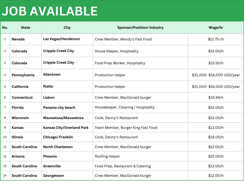Select the House Keeper, Hospitality cell
The height and width of the screenshot is (192, 244).
(x=116, y=51)
